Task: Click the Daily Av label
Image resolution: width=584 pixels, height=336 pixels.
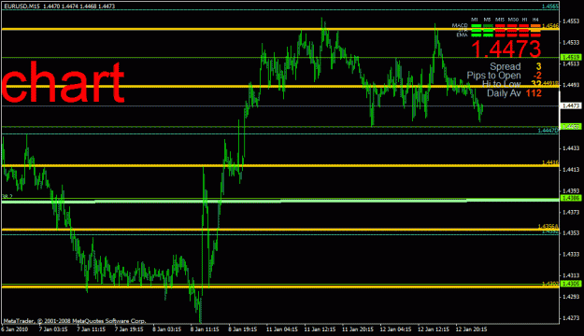Action: click(504, 93)
